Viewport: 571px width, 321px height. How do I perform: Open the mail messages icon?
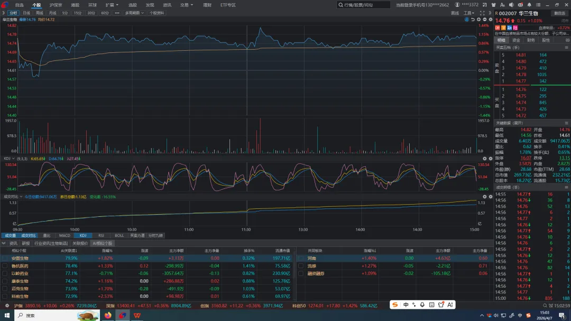(x=520, y=5)
